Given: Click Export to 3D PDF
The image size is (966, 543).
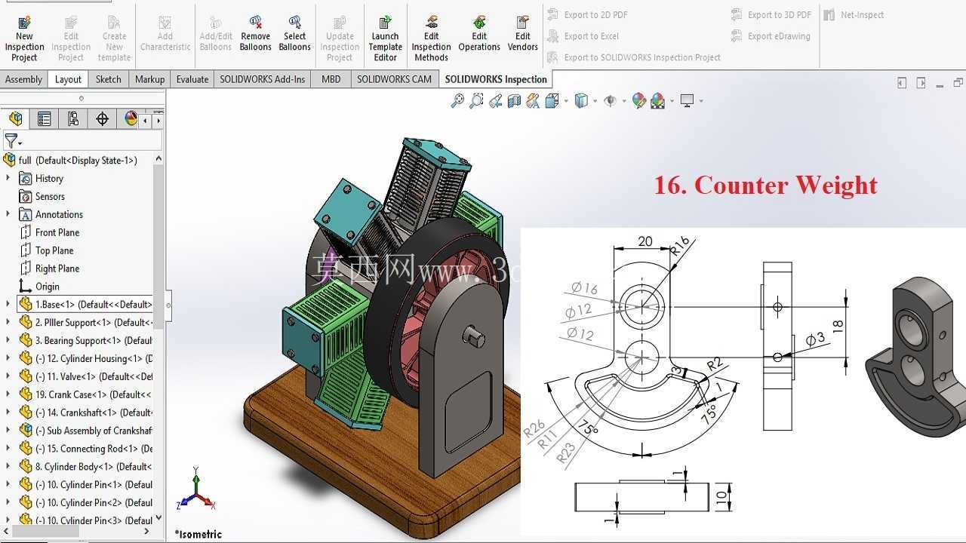Looking at the screenshot, I should 771,14.
